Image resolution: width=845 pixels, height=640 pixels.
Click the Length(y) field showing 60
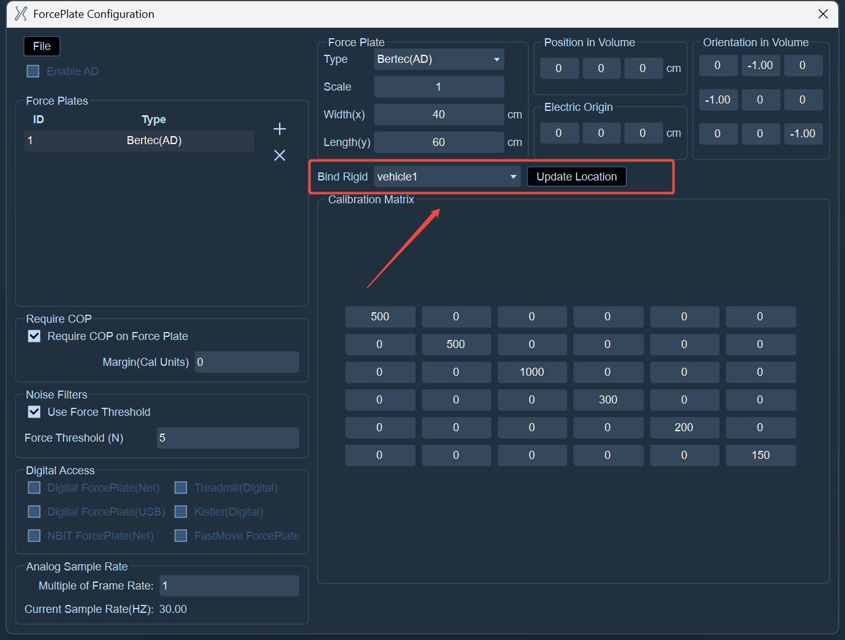(x=439, y=142)
